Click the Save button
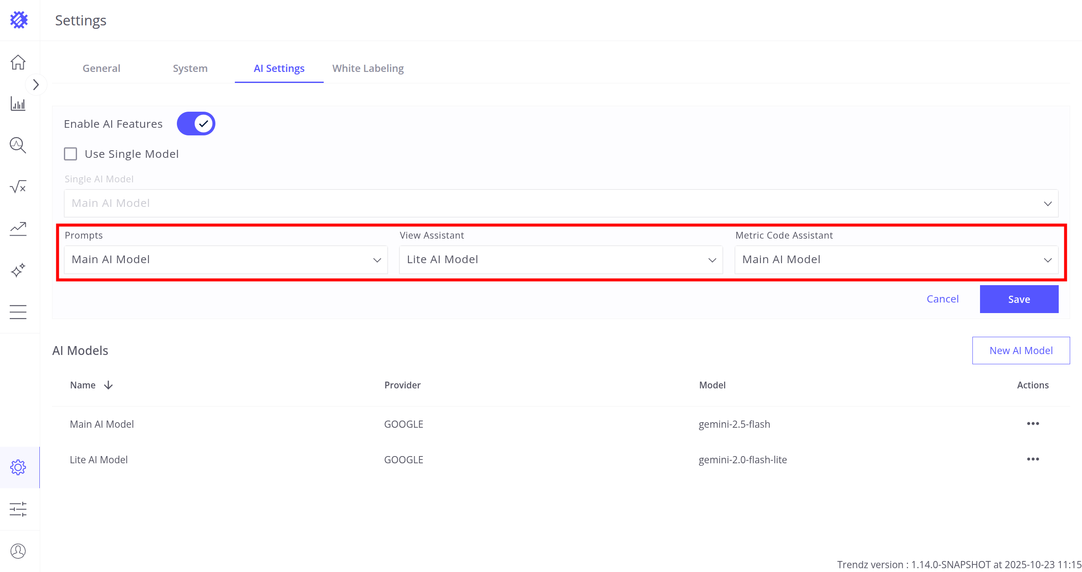Screen dimensions: 1082x572 tap(1019, 299)
